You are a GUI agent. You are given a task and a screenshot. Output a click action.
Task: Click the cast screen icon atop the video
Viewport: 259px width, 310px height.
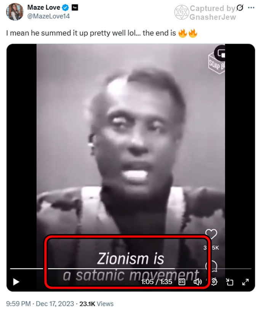[221, 53]
